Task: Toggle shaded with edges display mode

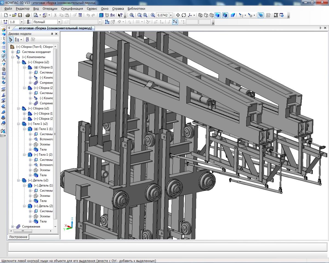Action: 225,15
